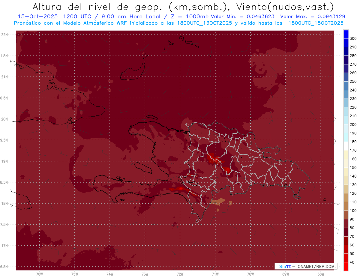Viewport: 360px width, 278px height.
Task: Select dark navy colorbar band between 270 and 280
Action: click(x=346, y=60)
